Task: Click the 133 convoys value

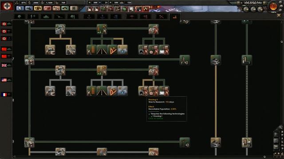Action: tap(129, 3)
